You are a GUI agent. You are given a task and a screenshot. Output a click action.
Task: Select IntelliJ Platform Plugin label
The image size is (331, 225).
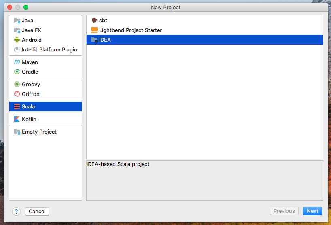pyautogui.click(x=49, y=50)
